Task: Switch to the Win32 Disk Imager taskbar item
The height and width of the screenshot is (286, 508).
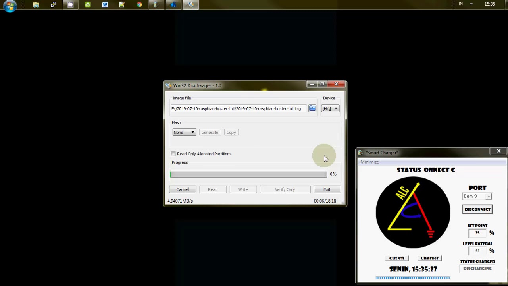Action: (x=191, y=5)
